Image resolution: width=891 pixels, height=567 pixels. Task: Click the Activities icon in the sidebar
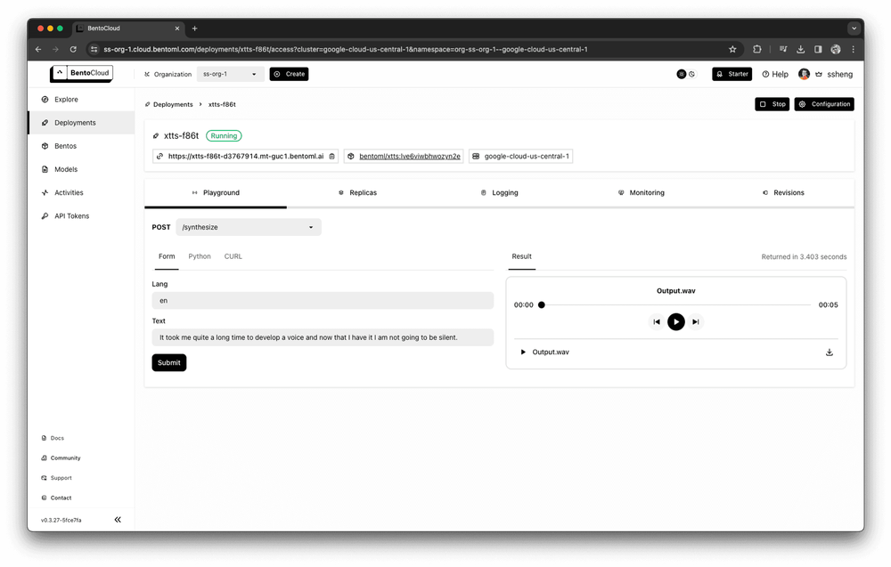(45, 192)
